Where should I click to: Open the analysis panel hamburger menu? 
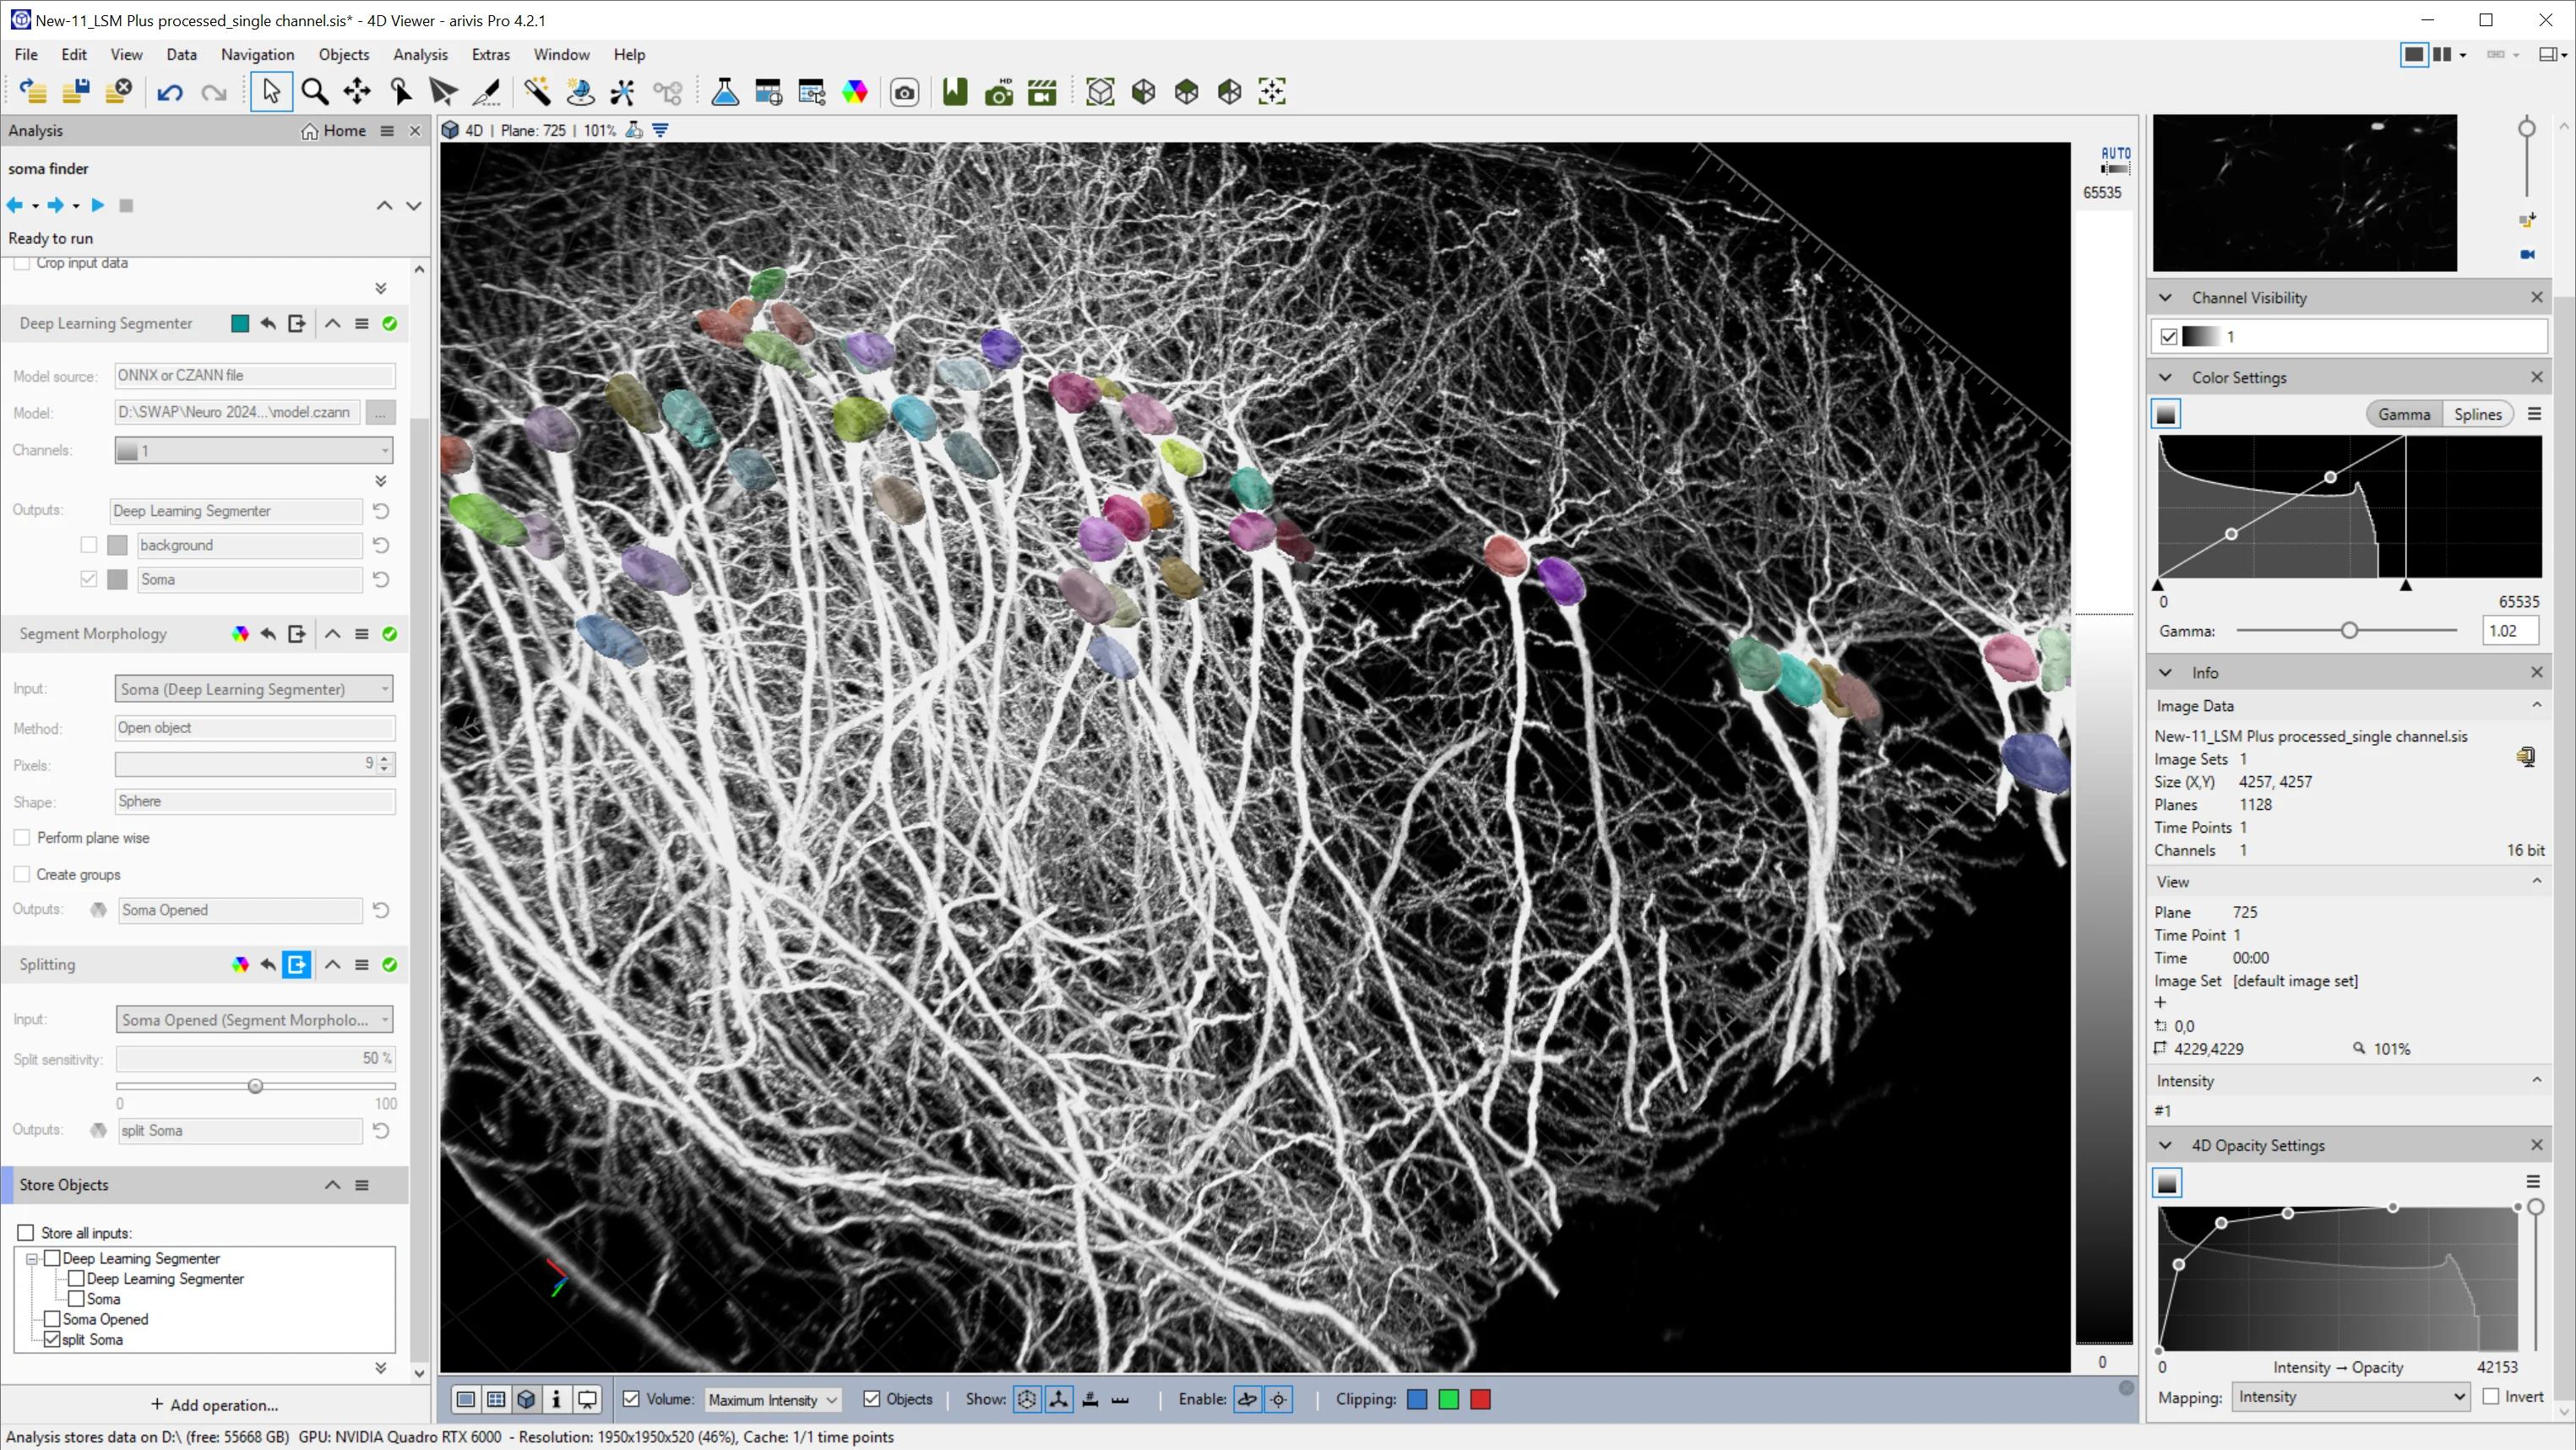(387, 131)
